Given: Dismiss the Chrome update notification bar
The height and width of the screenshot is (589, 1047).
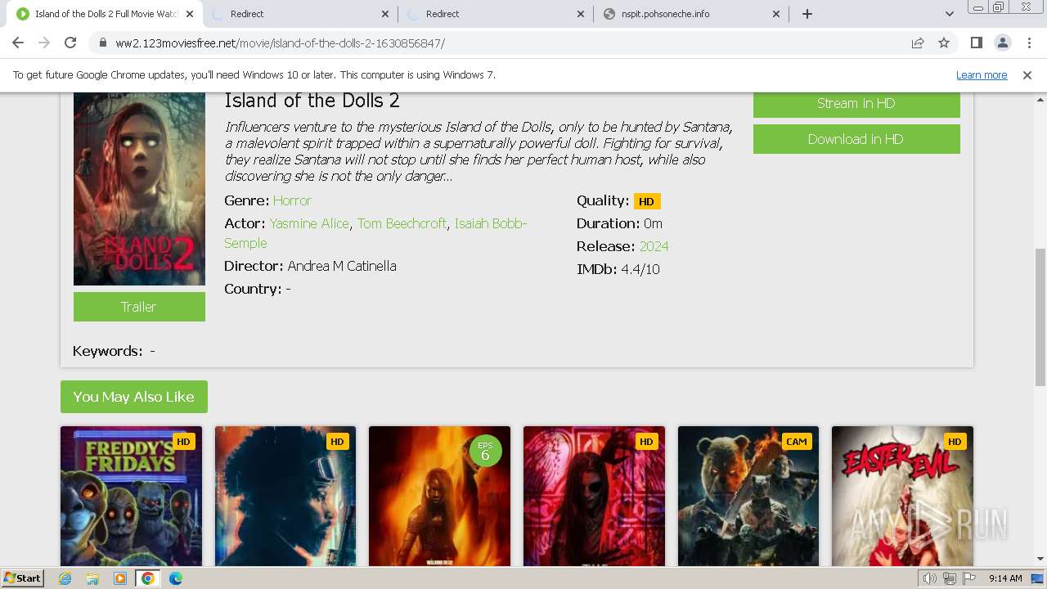Looking at the screenshot, I should tap(1027, 75).
